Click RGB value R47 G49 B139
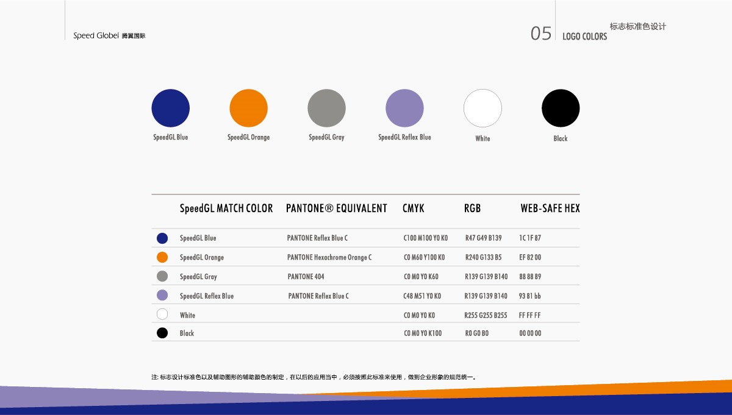Image resolution: width=732 pixels, height=415 pixels. (484, 238)
